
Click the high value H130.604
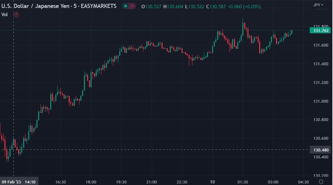pos(173,7)
